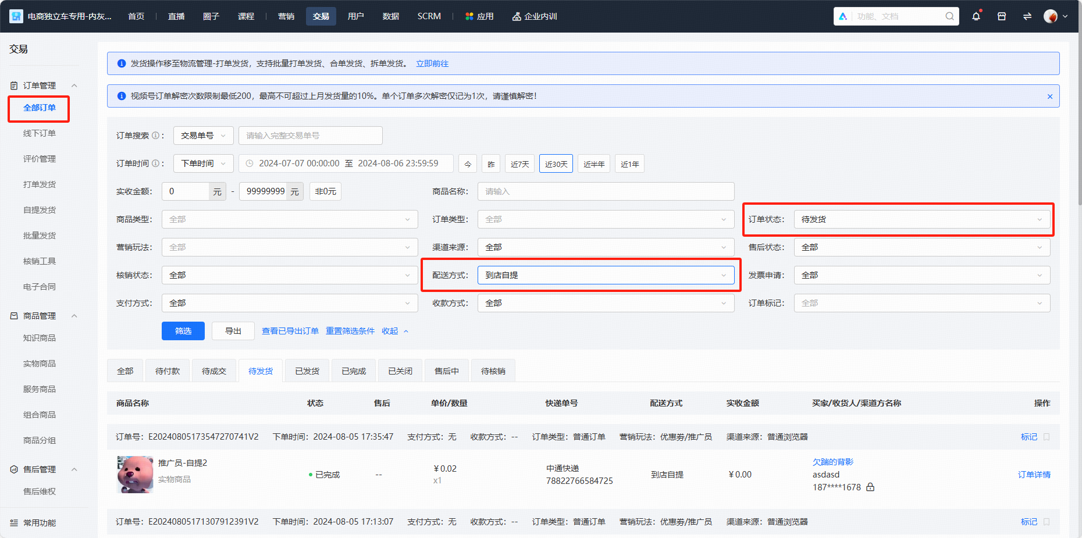The height and width of the screenshot is (538, 1082).
Task: Collapse the 商品管理 sidebar section
Action: click(74, 316)
